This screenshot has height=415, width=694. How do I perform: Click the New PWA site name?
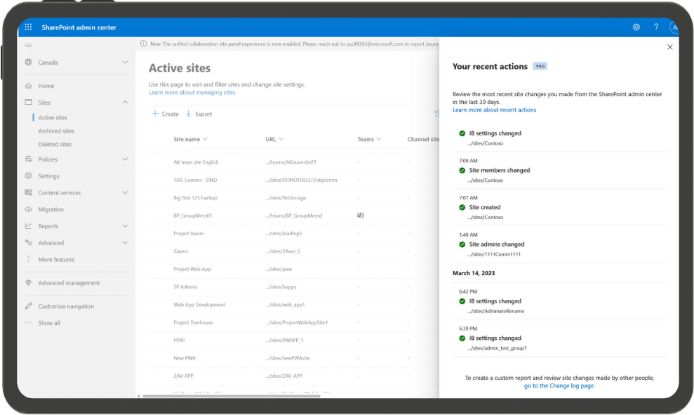point(185,358)
